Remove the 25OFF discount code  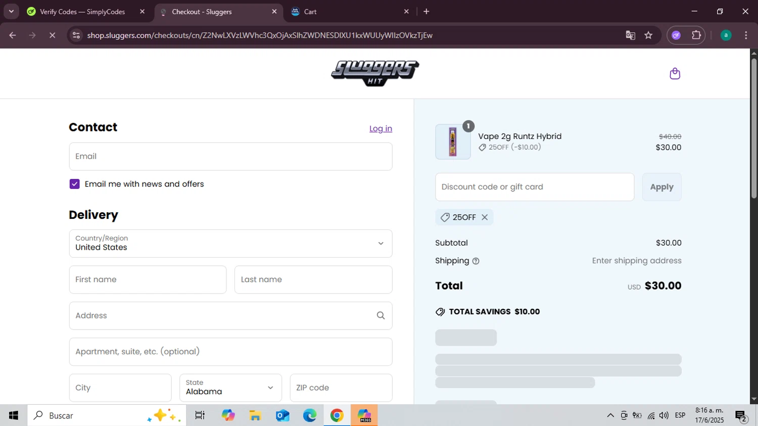pos(485,217)
